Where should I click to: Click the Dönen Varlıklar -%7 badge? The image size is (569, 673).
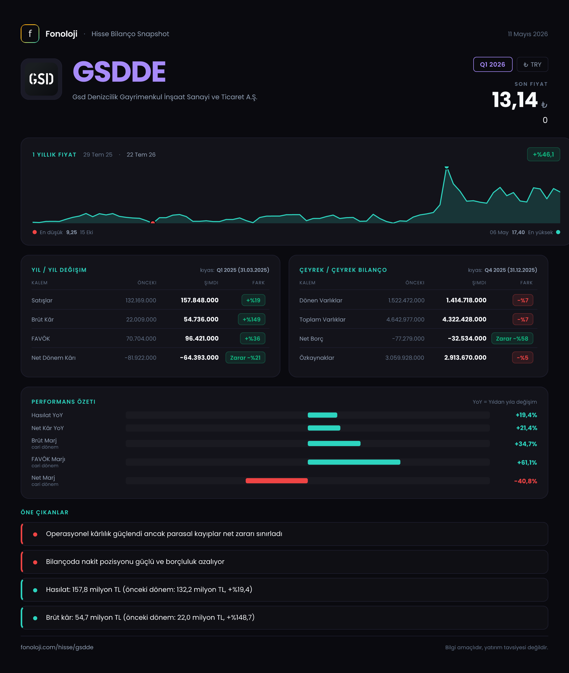[523, 300]
